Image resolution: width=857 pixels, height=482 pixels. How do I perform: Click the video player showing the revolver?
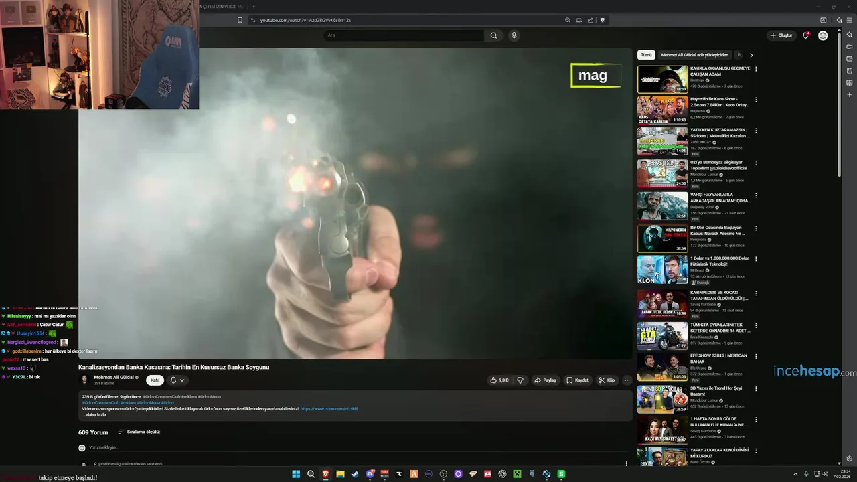pyautogui.click(x=355, y=204)
